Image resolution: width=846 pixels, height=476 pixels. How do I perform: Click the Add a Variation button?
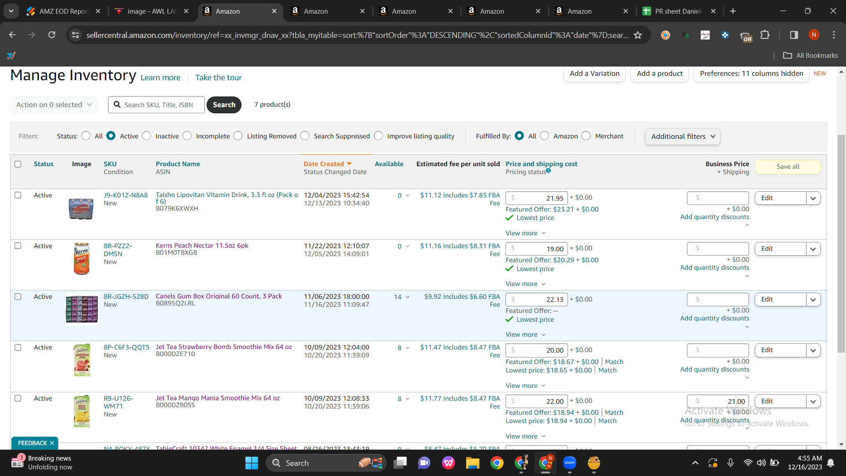click(x=594, y=74)
